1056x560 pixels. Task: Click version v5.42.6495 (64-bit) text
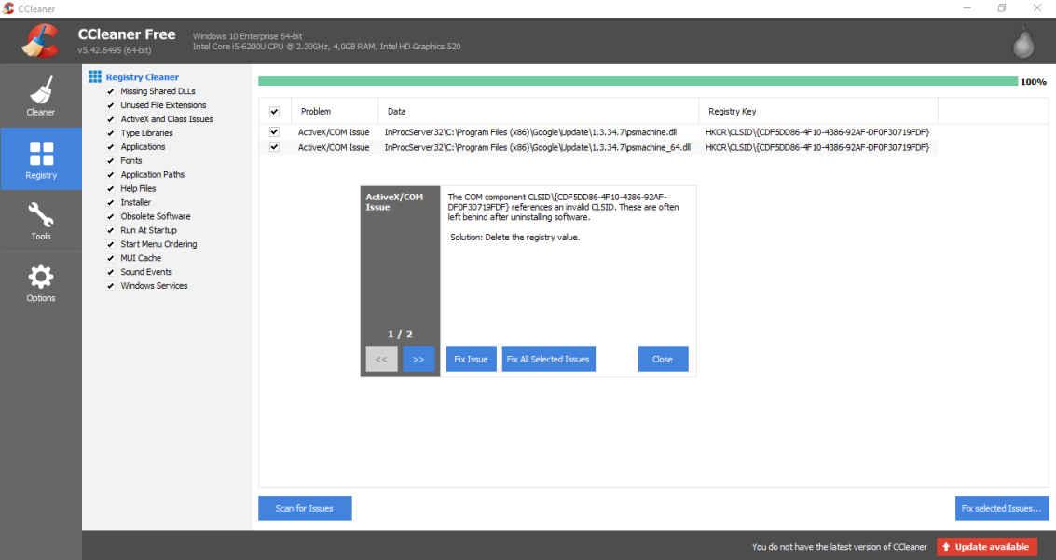tap(114, 50)
